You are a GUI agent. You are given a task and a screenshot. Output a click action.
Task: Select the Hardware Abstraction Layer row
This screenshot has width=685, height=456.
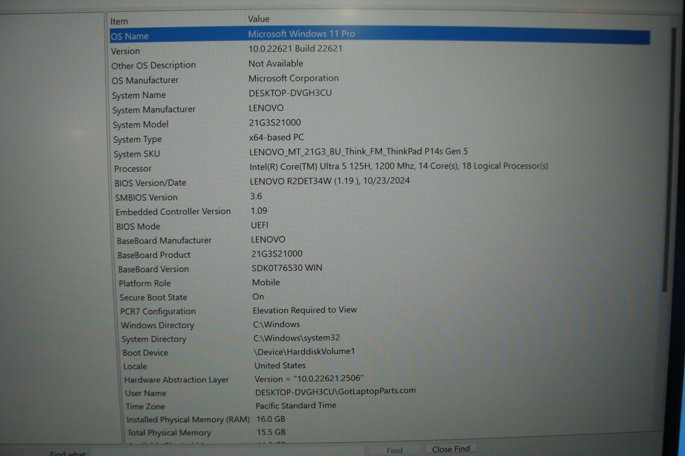click(176, 380)
